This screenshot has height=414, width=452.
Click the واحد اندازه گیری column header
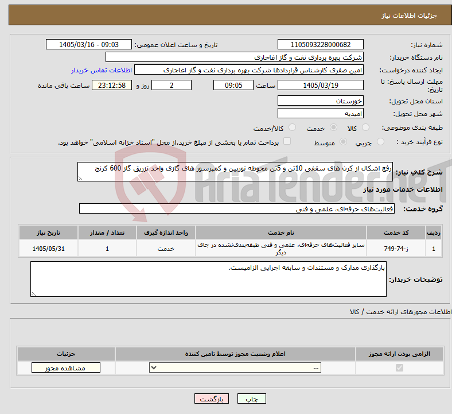(x=166, y=233)
